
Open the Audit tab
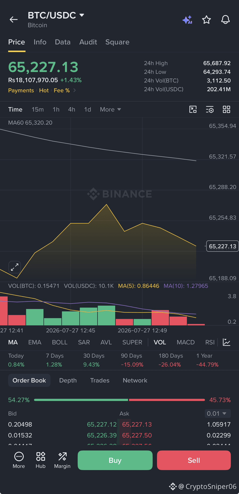pyautogui.click(x=88, y=42)
